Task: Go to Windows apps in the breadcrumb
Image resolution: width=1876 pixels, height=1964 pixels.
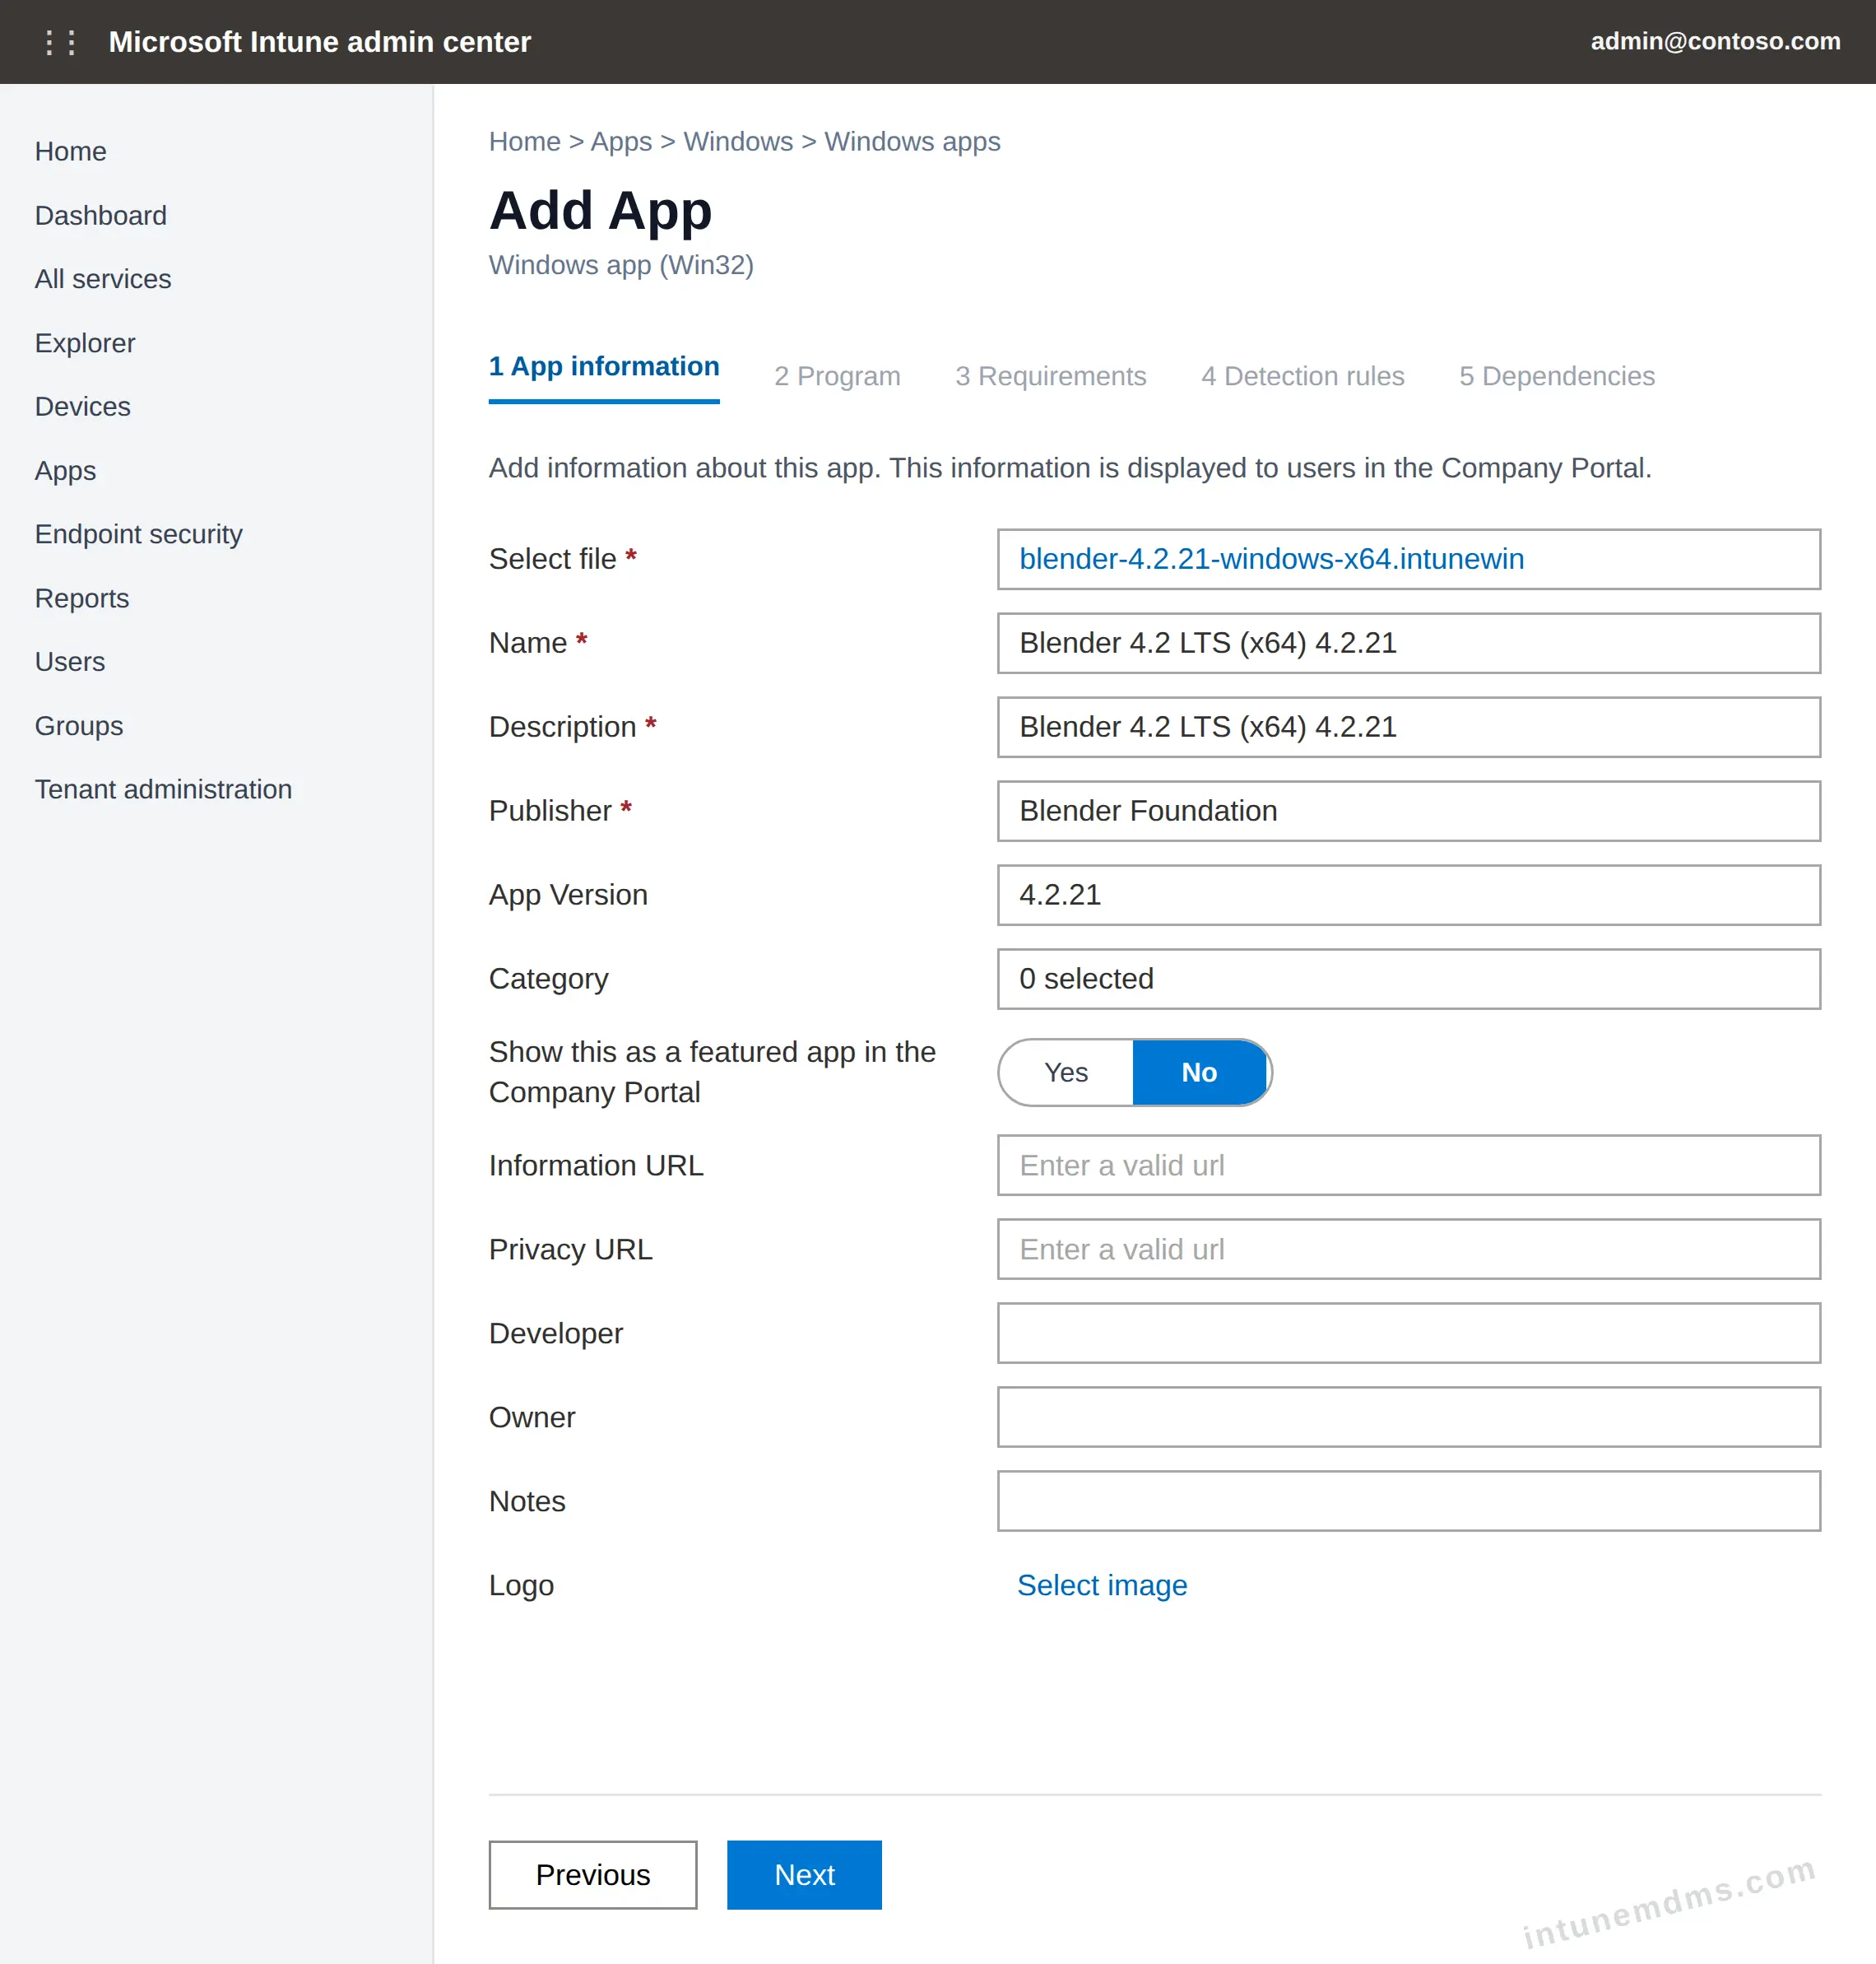Action: click(x=912, y=141)
